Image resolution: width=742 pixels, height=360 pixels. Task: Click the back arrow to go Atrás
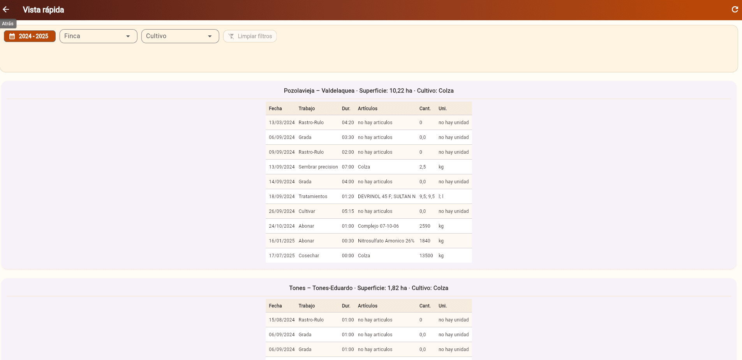pyautogui.click(x=6, y=9)
